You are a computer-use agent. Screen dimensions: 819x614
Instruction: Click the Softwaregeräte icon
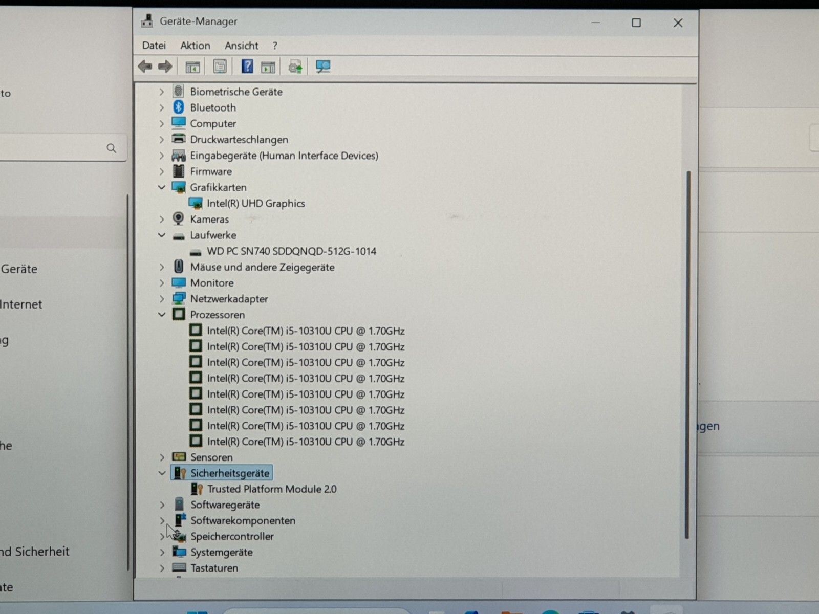pyautogui.click(x=179, y=504)
